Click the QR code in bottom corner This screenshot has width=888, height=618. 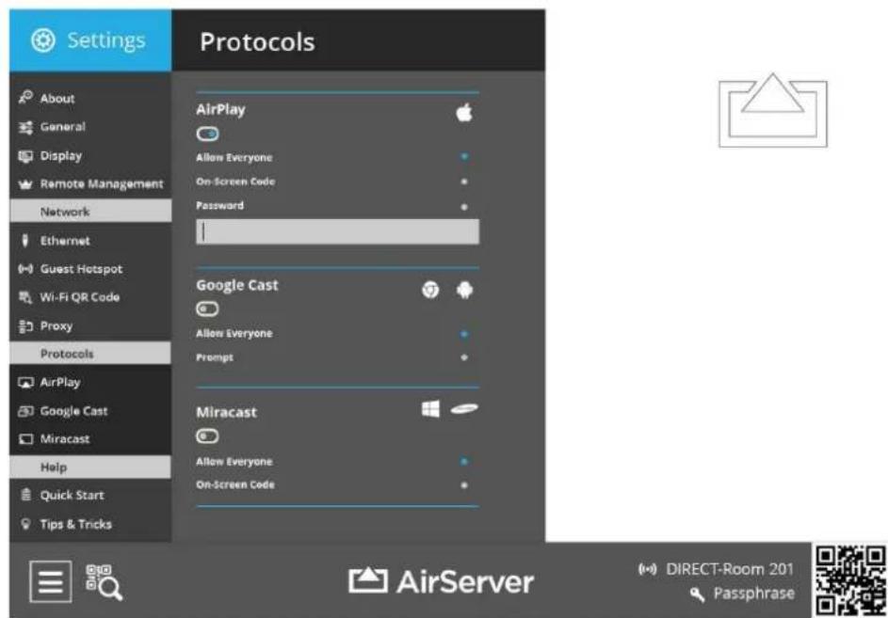pyautogui.click(x=850, y=581)
